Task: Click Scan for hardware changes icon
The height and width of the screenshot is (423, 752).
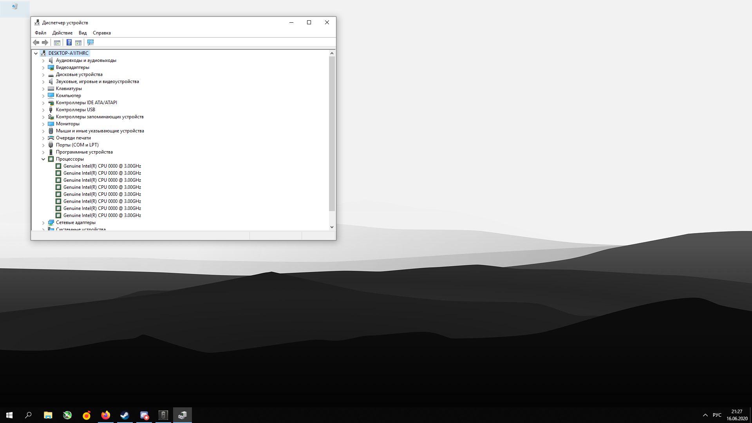Action: (90, 42)
